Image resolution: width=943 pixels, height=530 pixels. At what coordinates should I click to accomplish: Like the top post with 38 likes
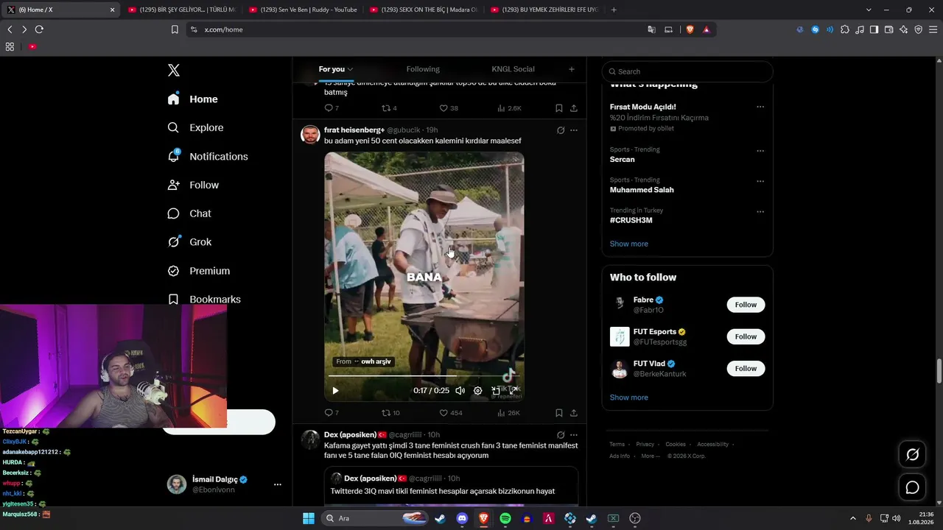pyautogui.click(x=449, y=108)
